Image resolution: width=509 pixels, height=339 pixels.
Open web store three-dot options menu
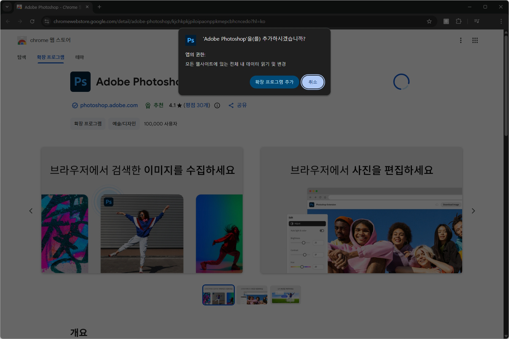click(460, 40)
